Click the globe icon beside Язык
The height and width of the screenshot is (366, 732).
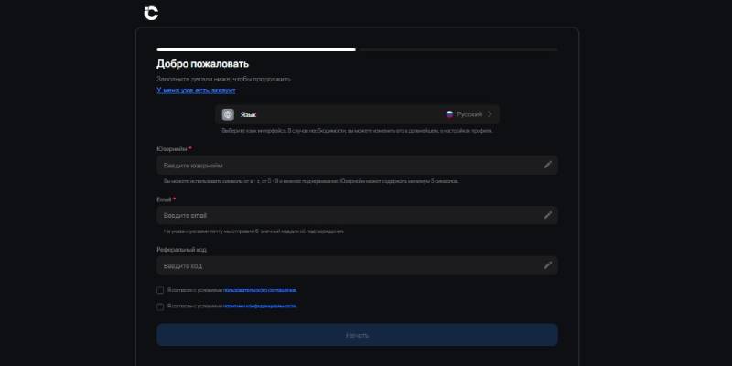click(x=228, y=114)
